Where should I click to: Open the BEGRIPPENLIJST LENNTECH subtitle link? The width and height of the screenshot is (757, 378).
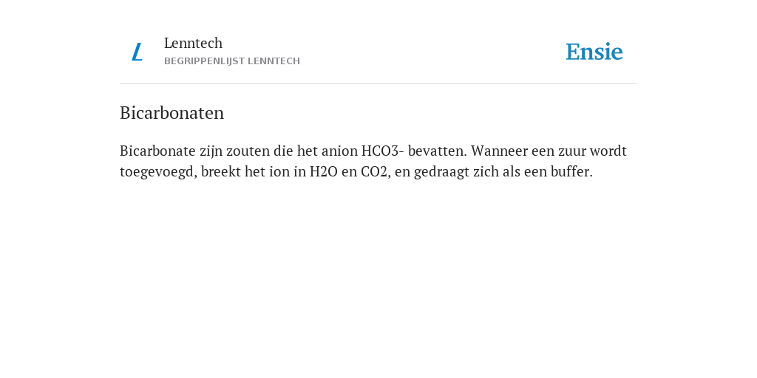232,61
